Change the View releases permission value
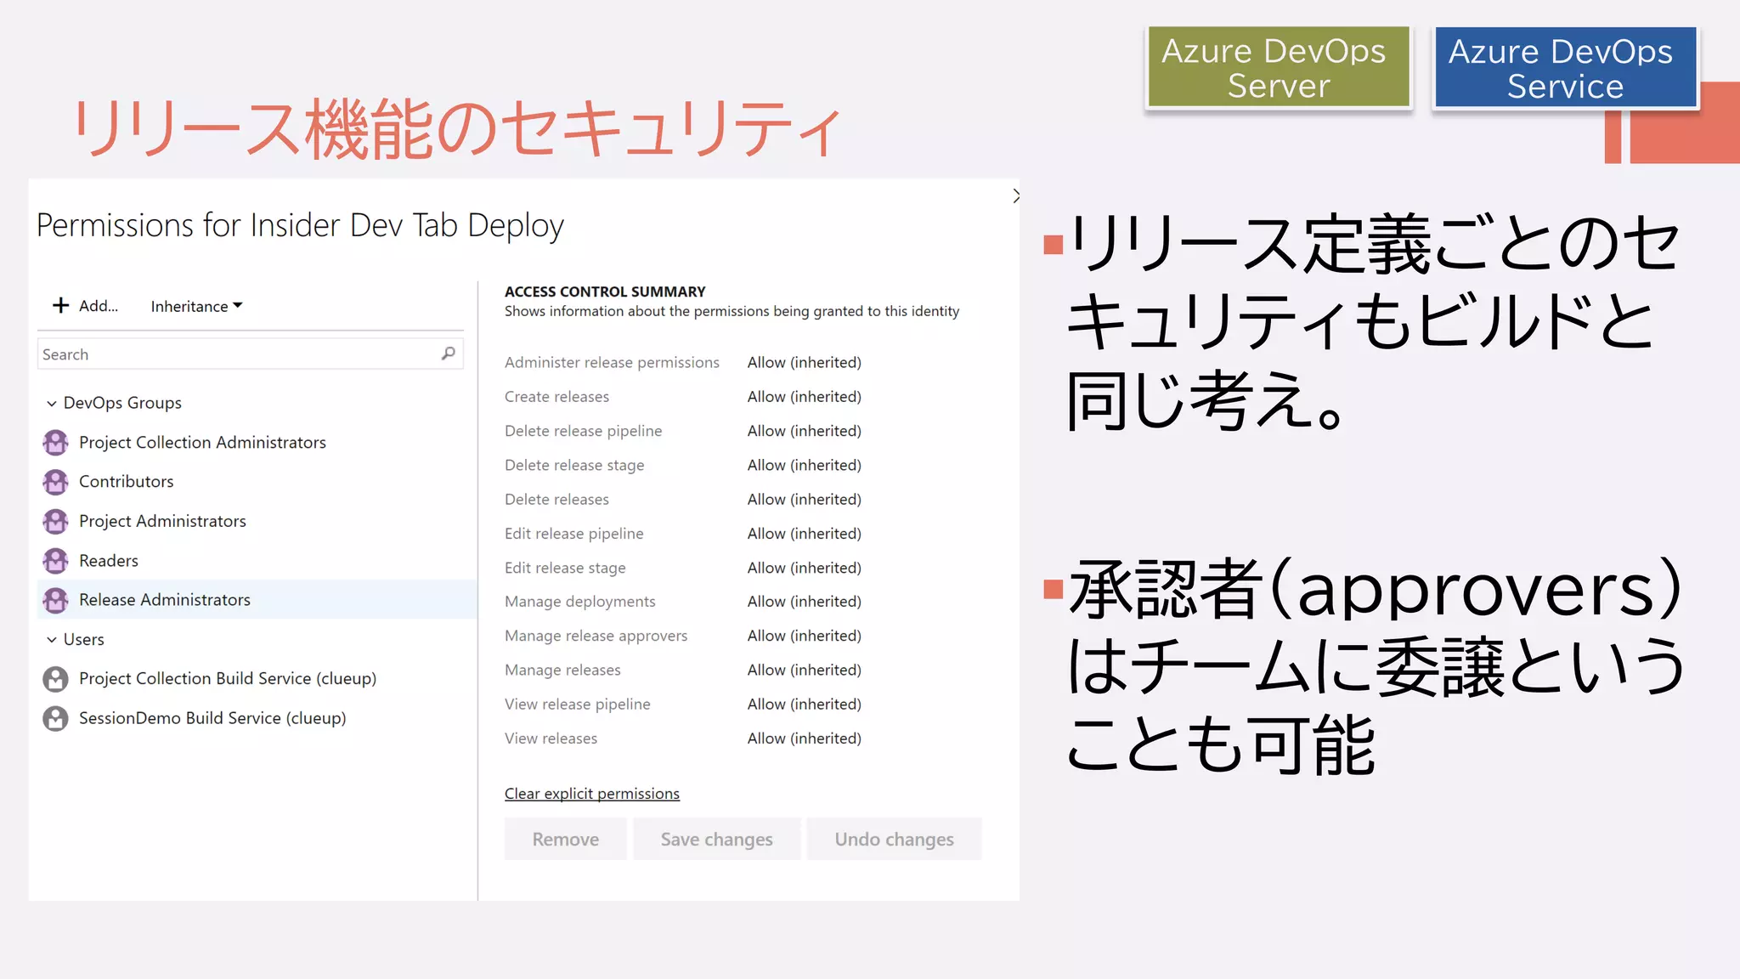This screenshot has width=1740, height=979. (x=804, y=738)
